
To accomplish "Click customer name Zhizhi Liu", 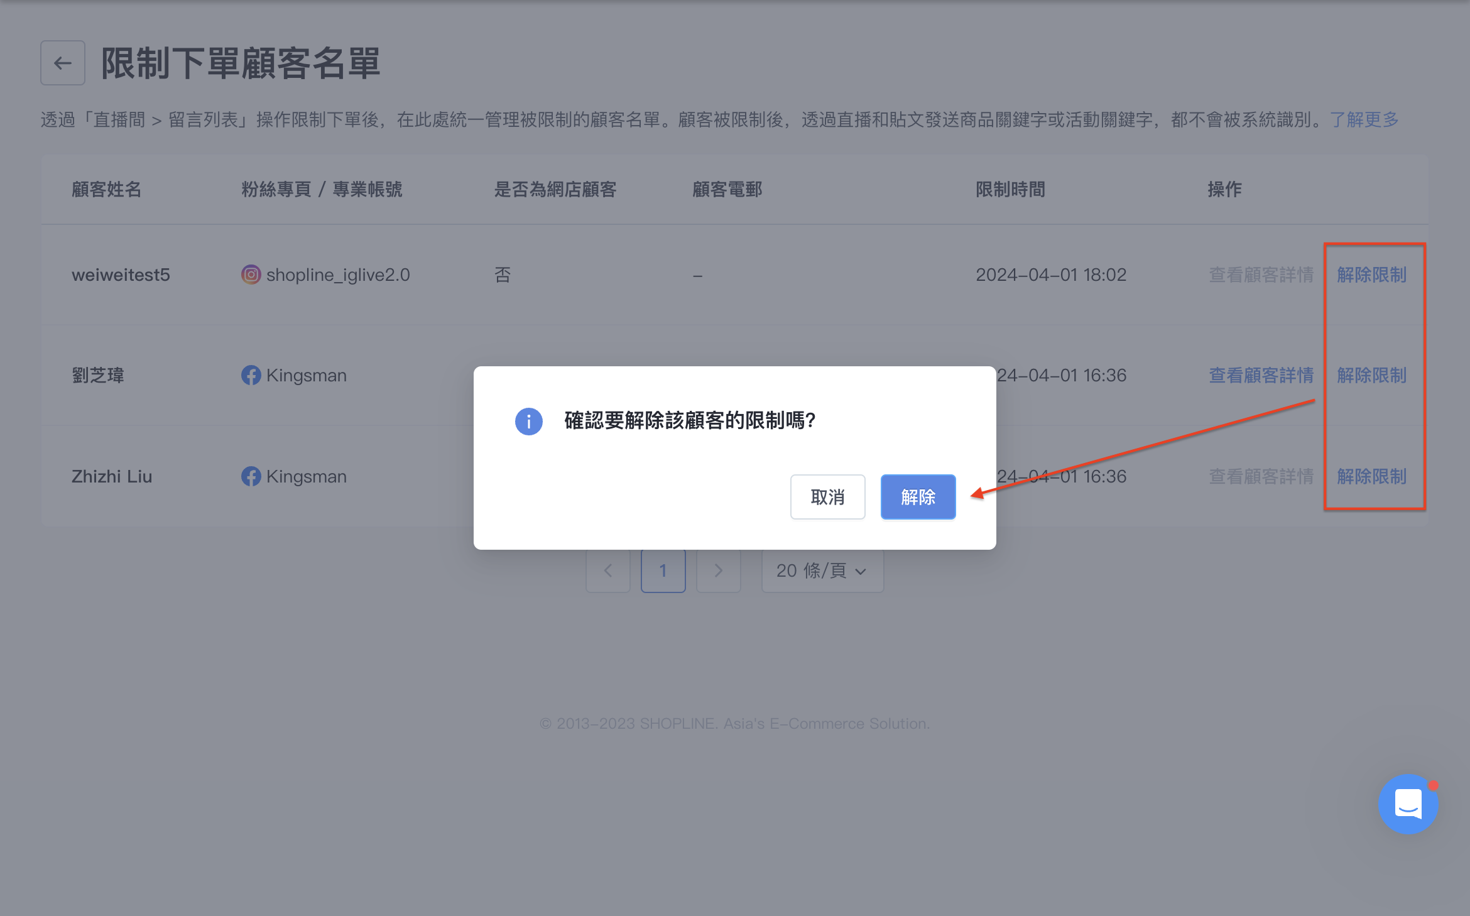I will [112, 476].
